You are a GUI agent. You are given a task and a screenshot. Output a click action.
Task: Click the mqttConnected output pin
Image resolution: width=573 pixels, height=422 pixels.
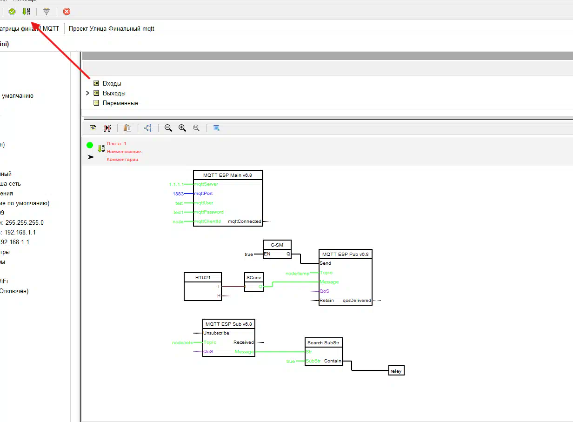[x=244, y=221]
